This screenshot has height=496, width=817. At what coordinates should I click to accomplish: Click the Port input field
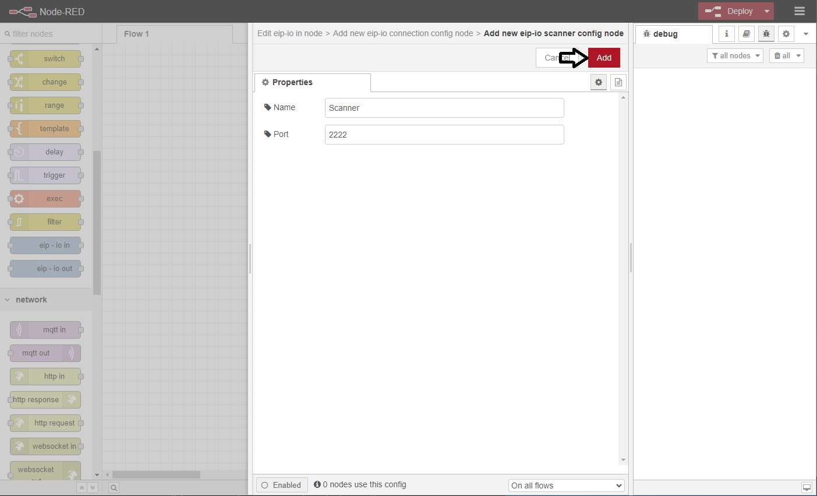click(444, 135)
